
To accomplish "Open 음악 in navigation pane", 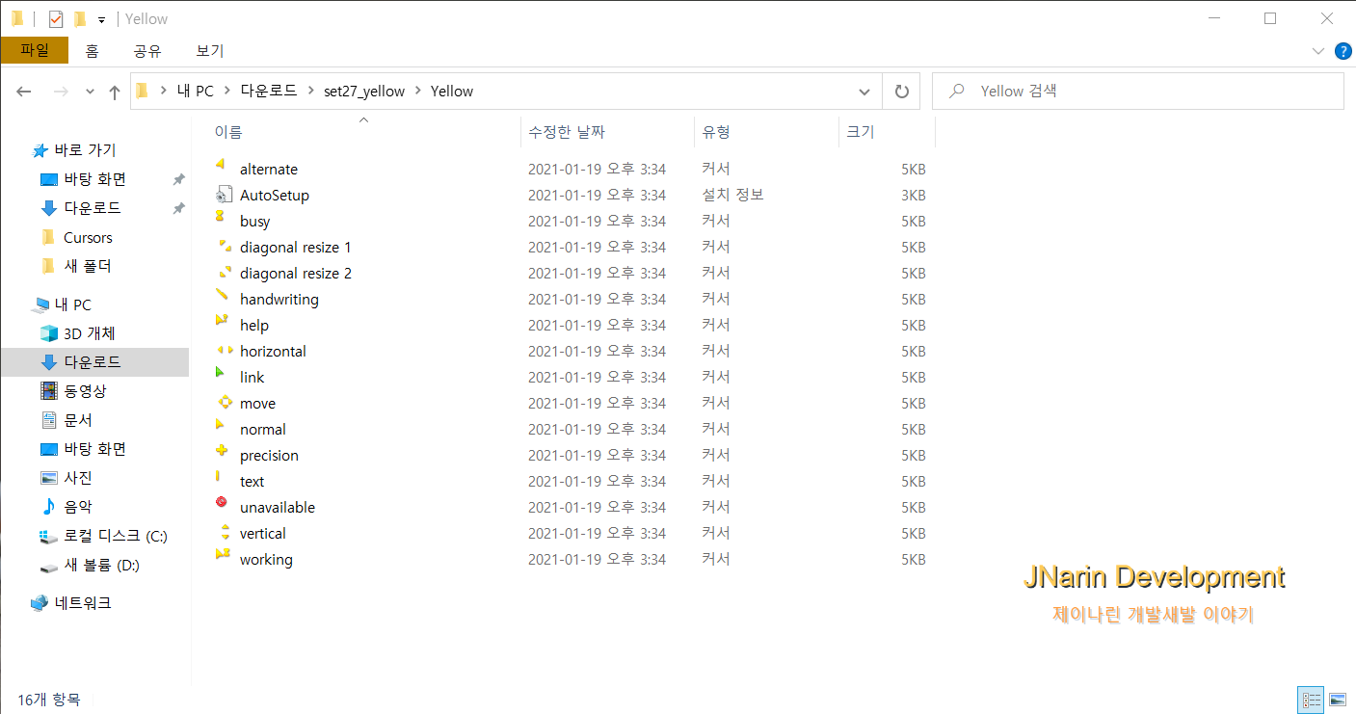I will tap(78, 507).
